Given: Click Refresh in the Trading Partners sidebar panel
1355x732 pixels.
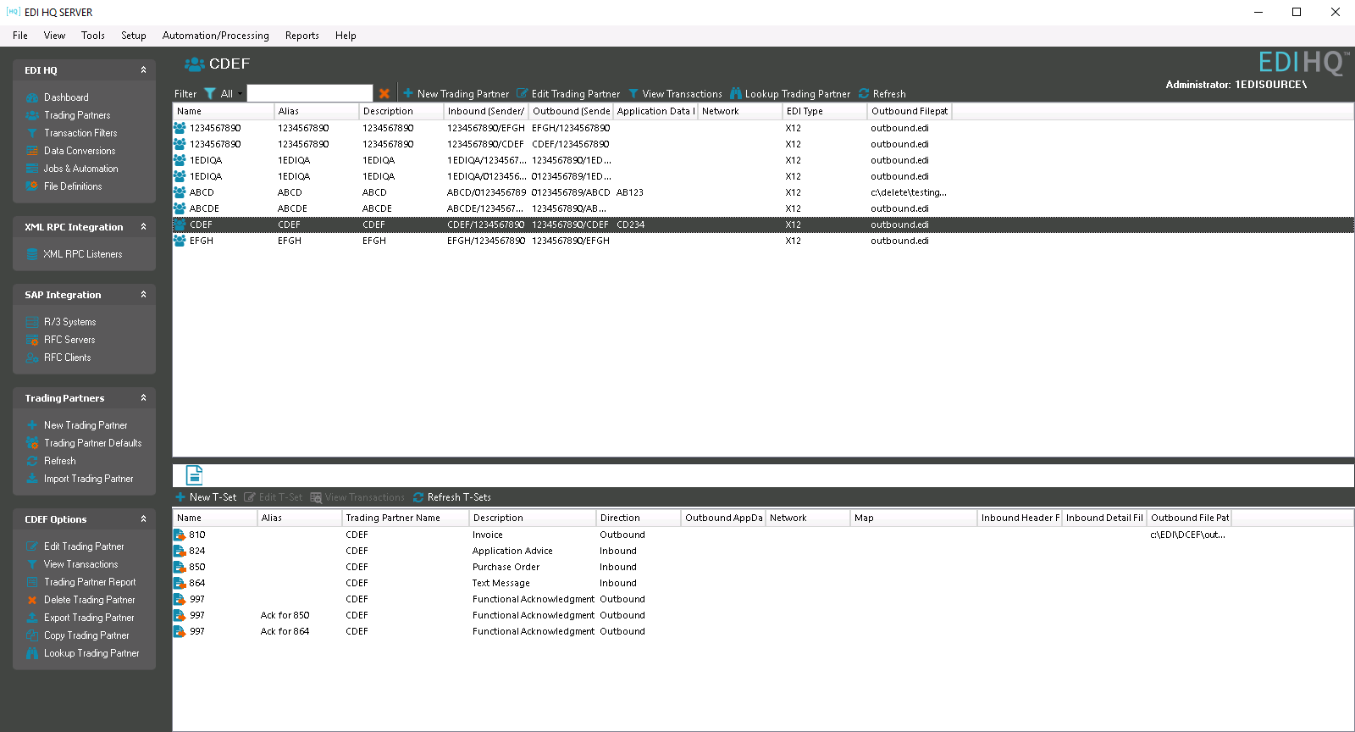Looking at the screenshot, I should (x=60, y=461).
